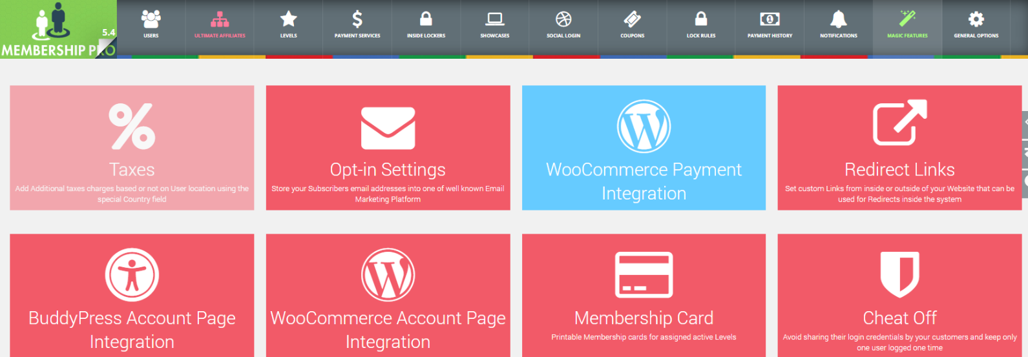Select the Inside Lockers padlock icon
This screenshot has height=357, width=1028.
click(x=426, y=19)
